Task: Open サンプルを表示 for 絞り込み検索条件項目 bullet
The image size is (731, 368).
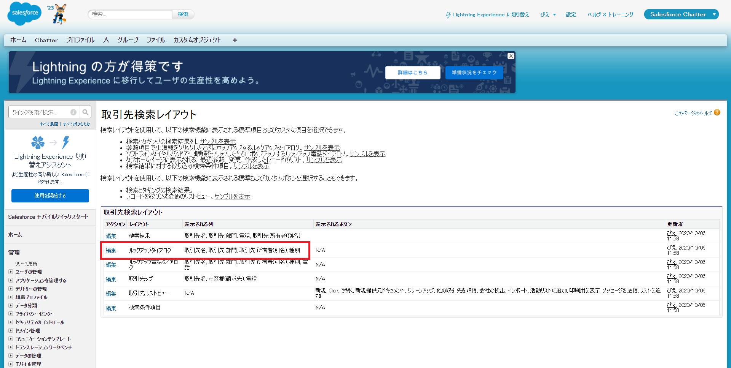Action: (251, 166)
